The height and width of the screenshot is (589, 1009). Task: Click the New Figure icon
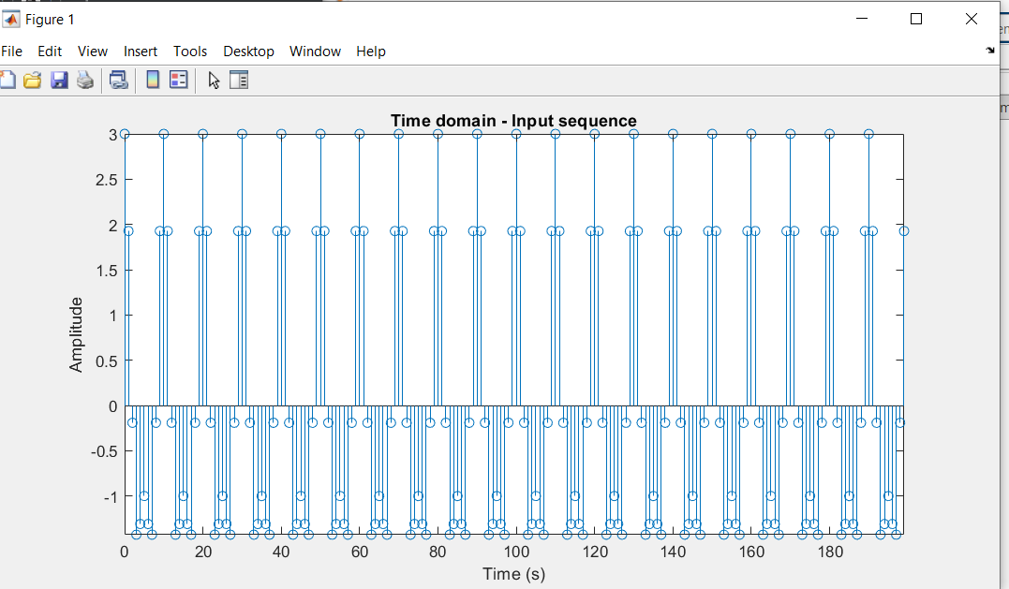click(x=8, y=81)
